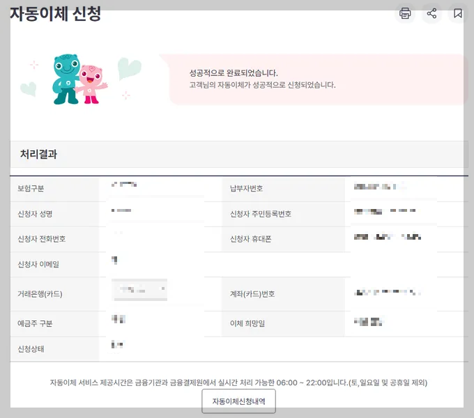Click the 신청자 이메일 label
The height and width of the screenshot is (418, 474).
[x=38, y=264]
